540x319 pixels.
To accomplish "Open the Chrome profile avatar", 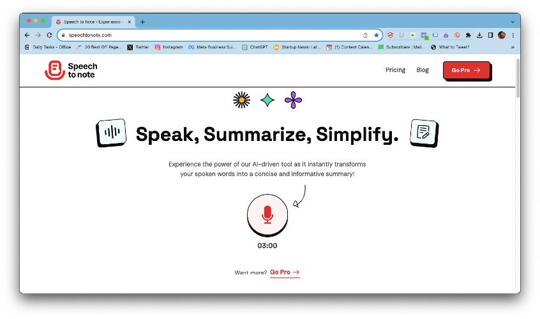I will (x=502, y=35).
